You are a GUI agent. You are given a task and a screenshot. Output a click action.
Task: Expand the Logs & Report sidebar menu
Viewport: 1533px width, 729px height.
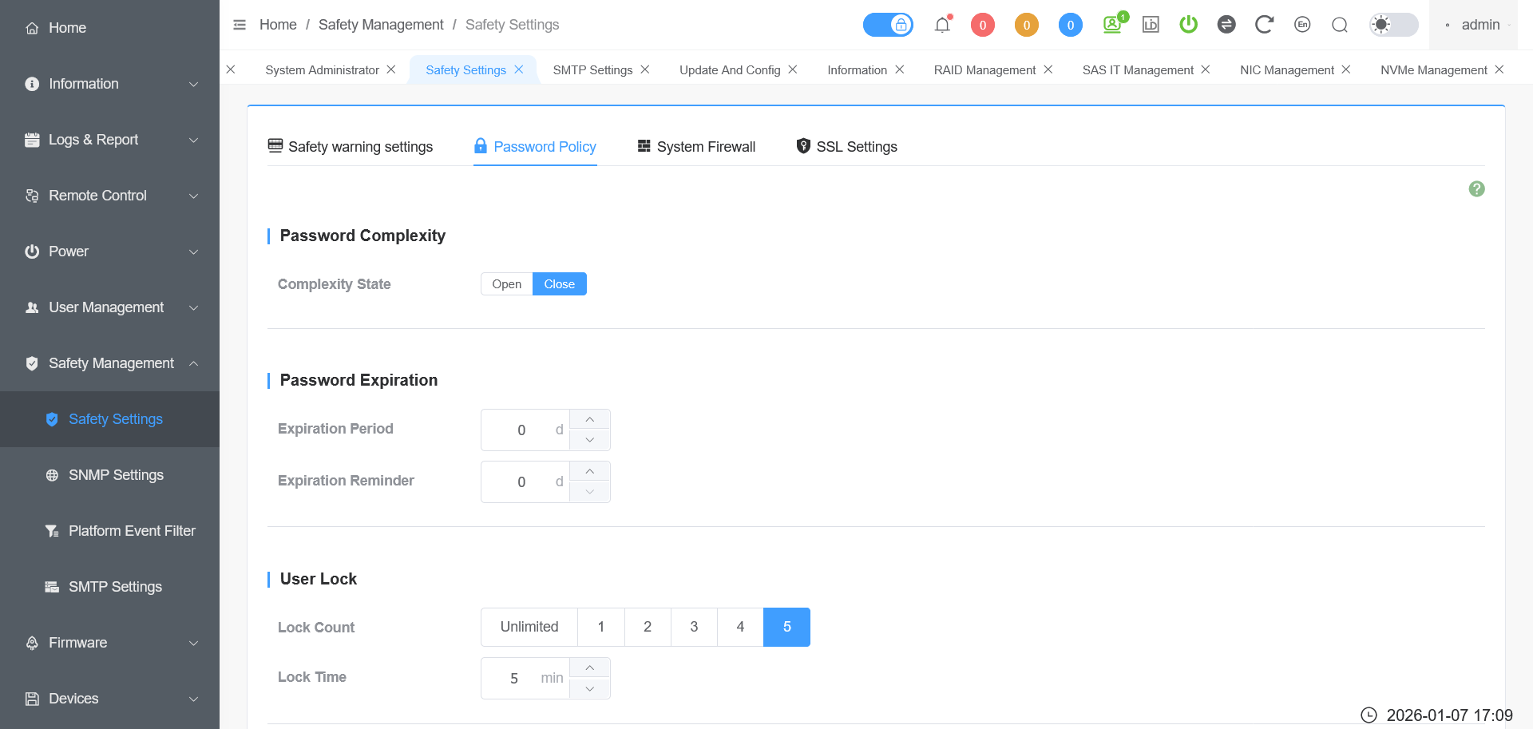[110, 140]
